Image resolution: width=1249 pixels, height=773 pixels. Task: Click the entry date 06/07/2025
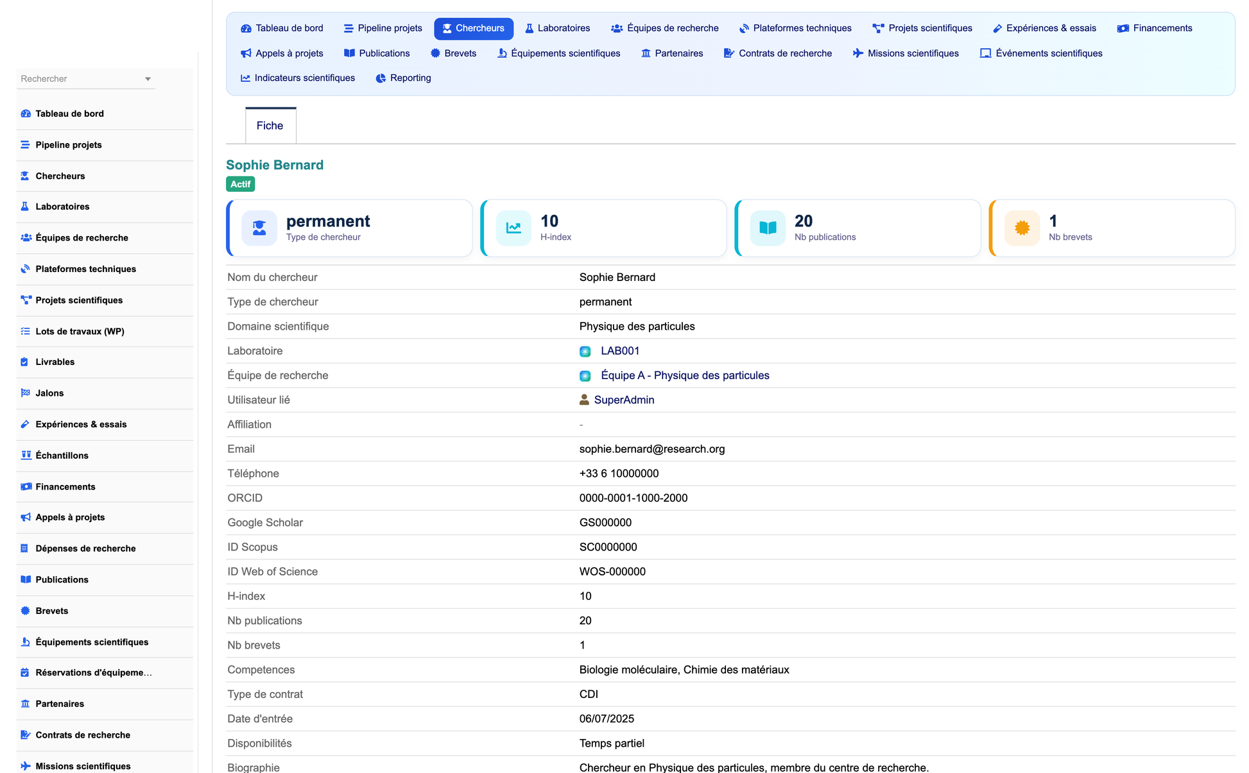(607, 719)
